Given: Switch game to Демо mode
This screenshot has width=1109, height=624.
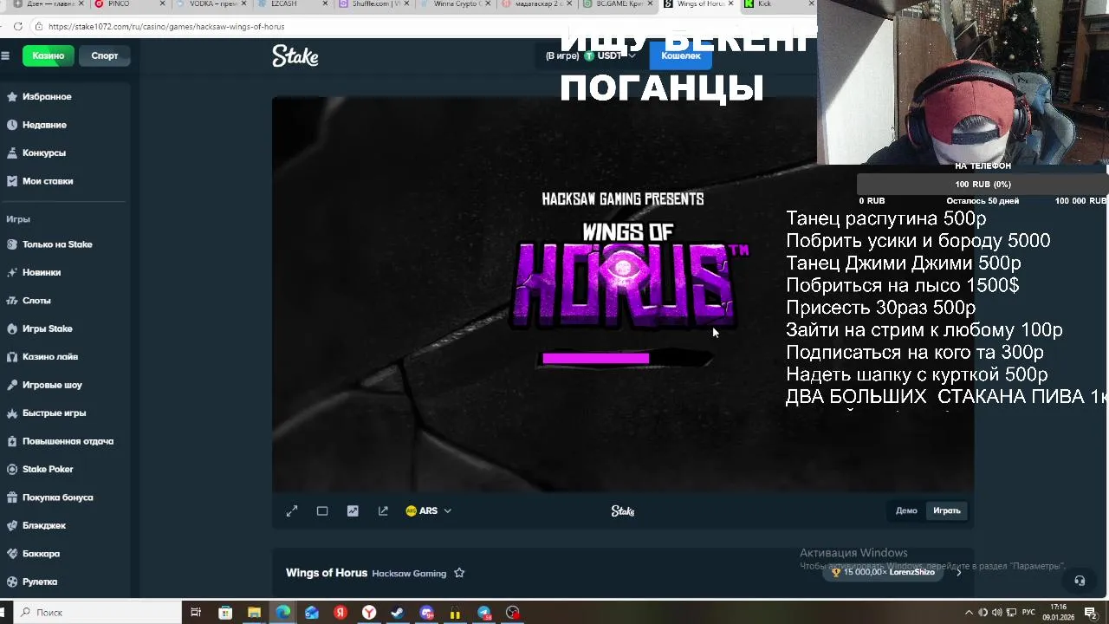Looking at the screenshot, I should pyautogui.click(x=906, y=510).
